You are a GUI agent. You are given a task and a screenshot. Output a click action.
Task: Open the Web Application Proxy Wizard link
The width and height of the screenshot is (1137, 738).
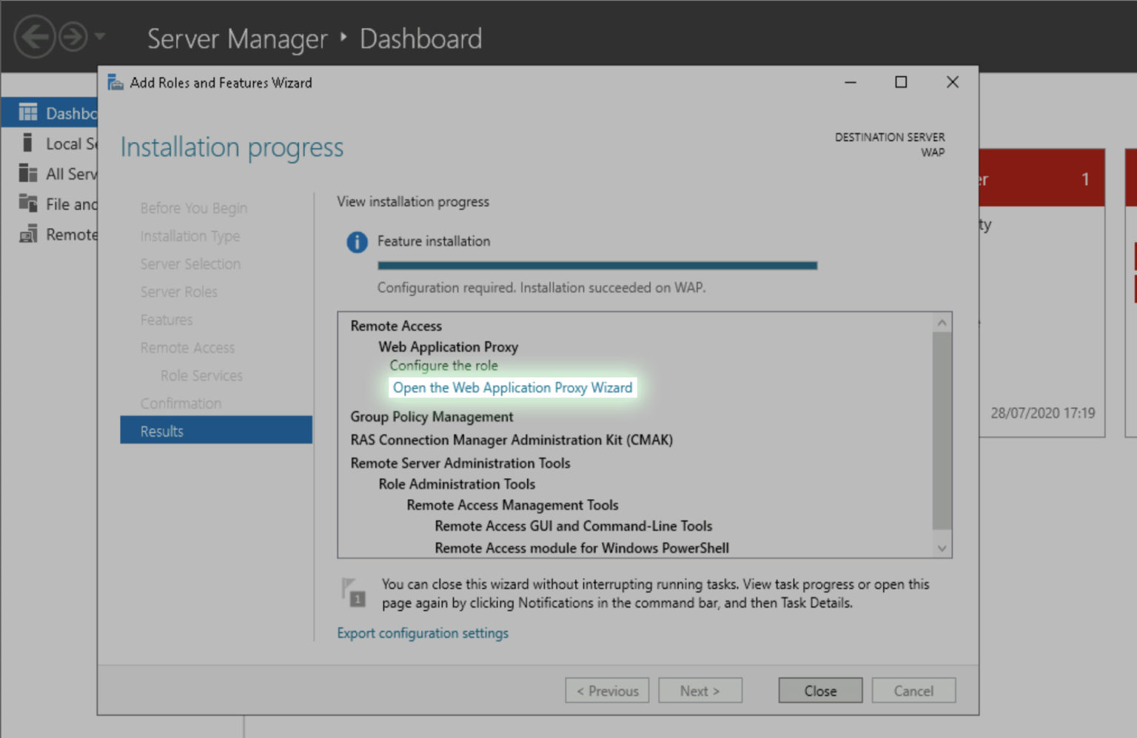(512, 387)
